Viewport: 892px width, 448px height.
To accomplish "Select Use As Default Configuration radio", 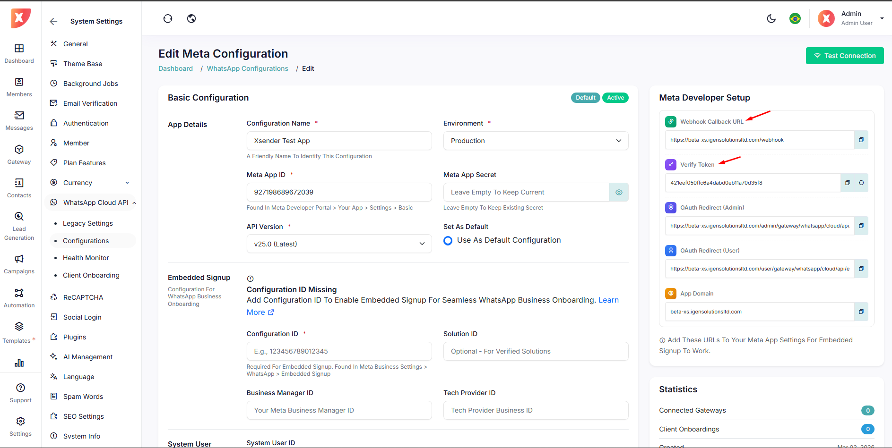I will [x=448, y=241].
